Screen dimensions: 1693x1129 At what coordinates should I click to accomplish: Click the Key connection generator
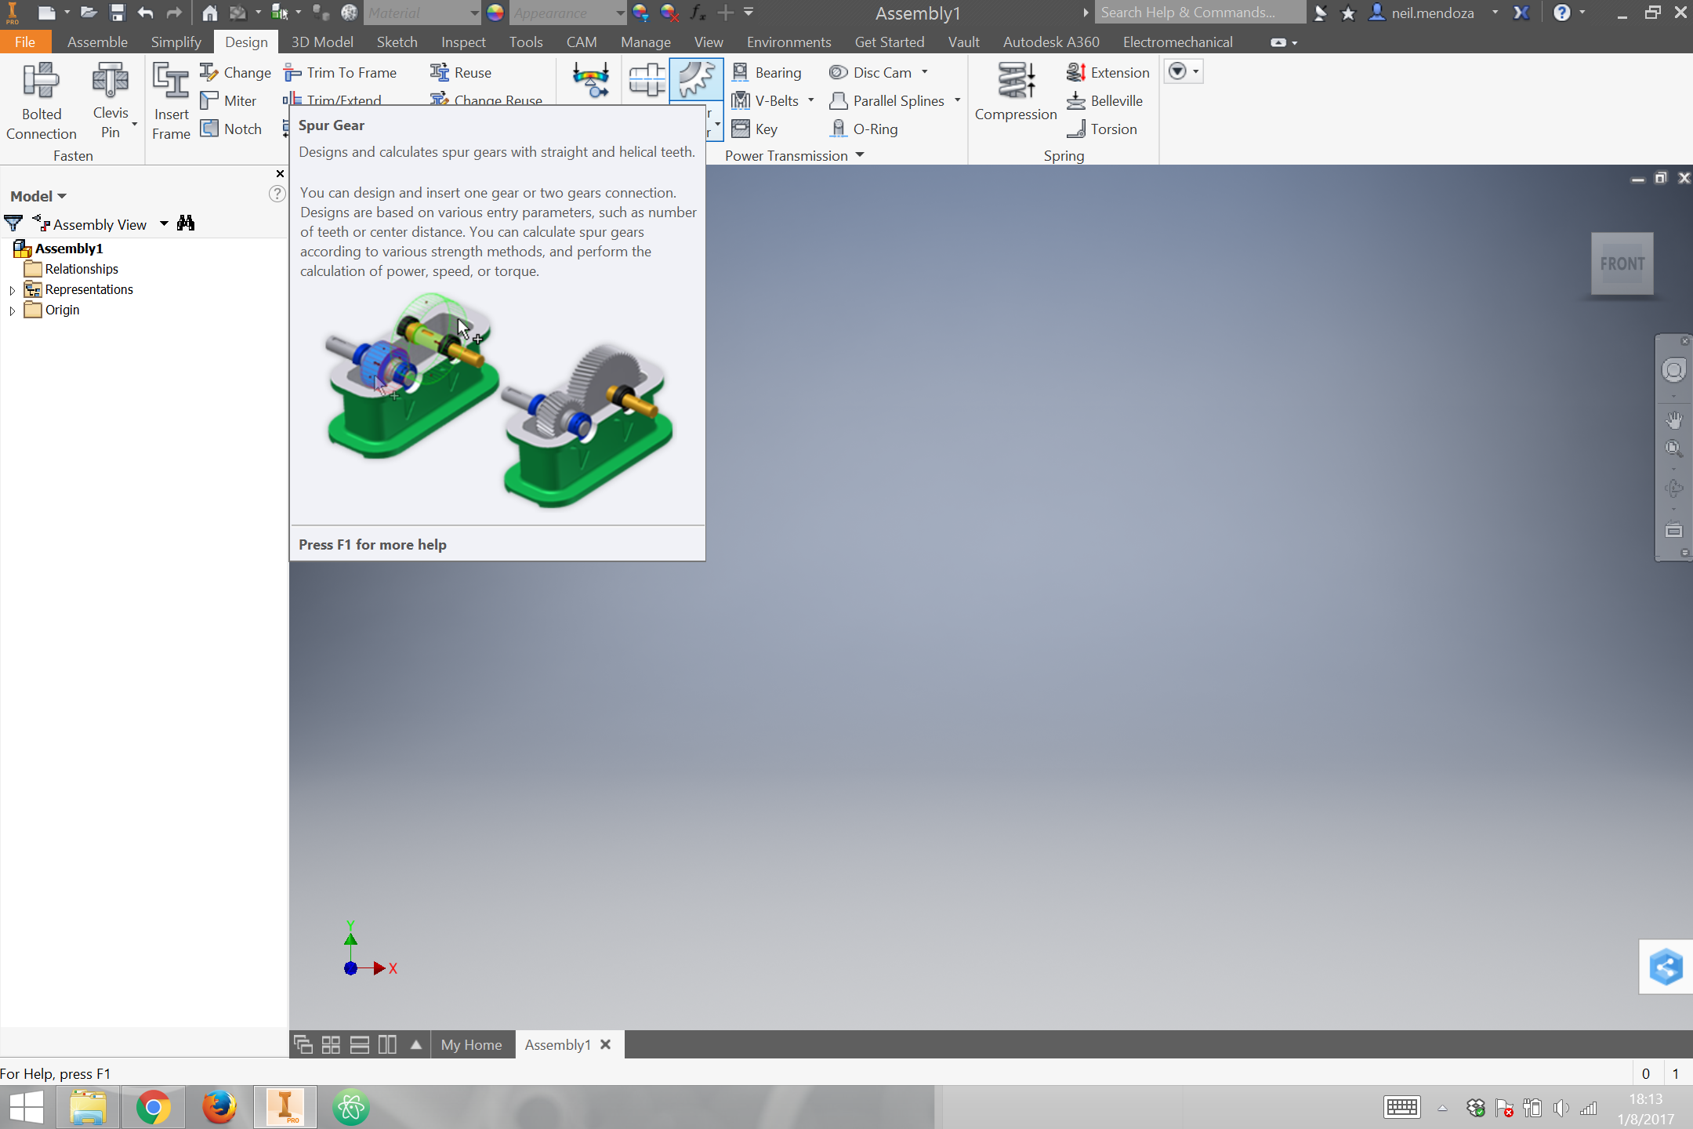tap(754, 129)
